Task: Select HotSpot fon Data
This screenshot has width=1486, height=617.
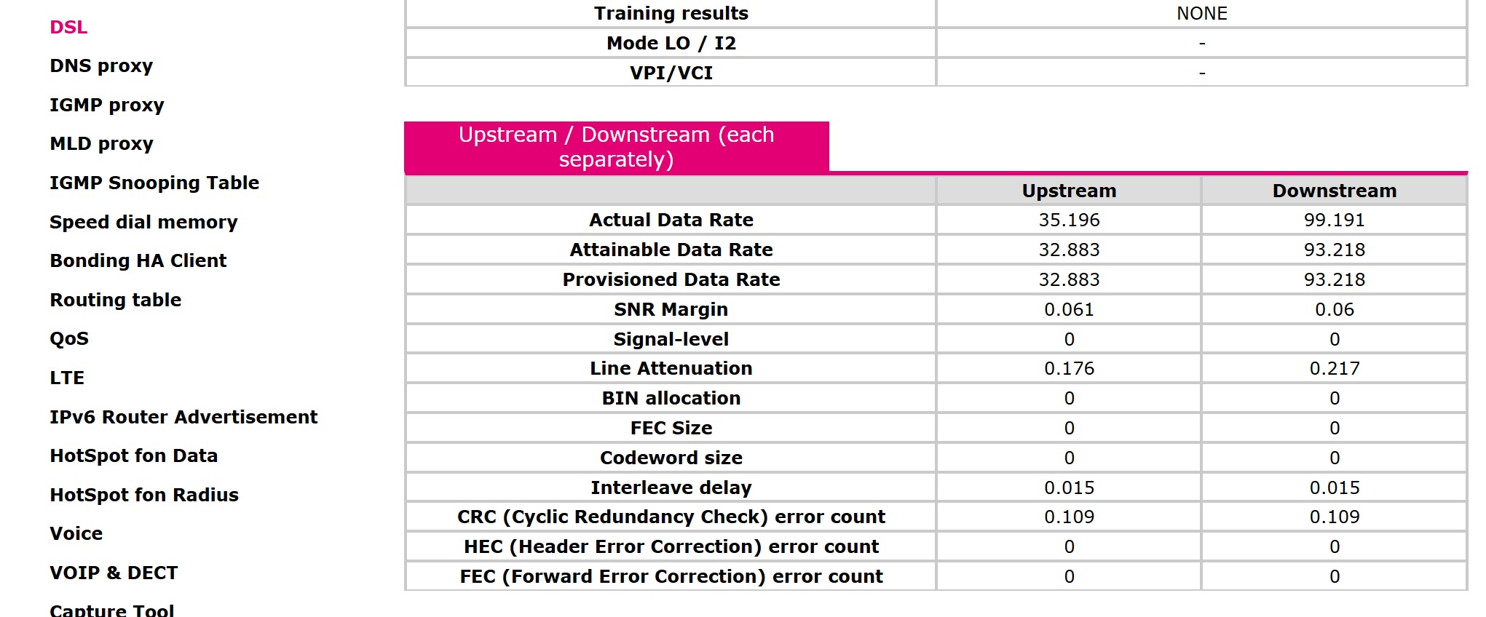Action: 134,455
